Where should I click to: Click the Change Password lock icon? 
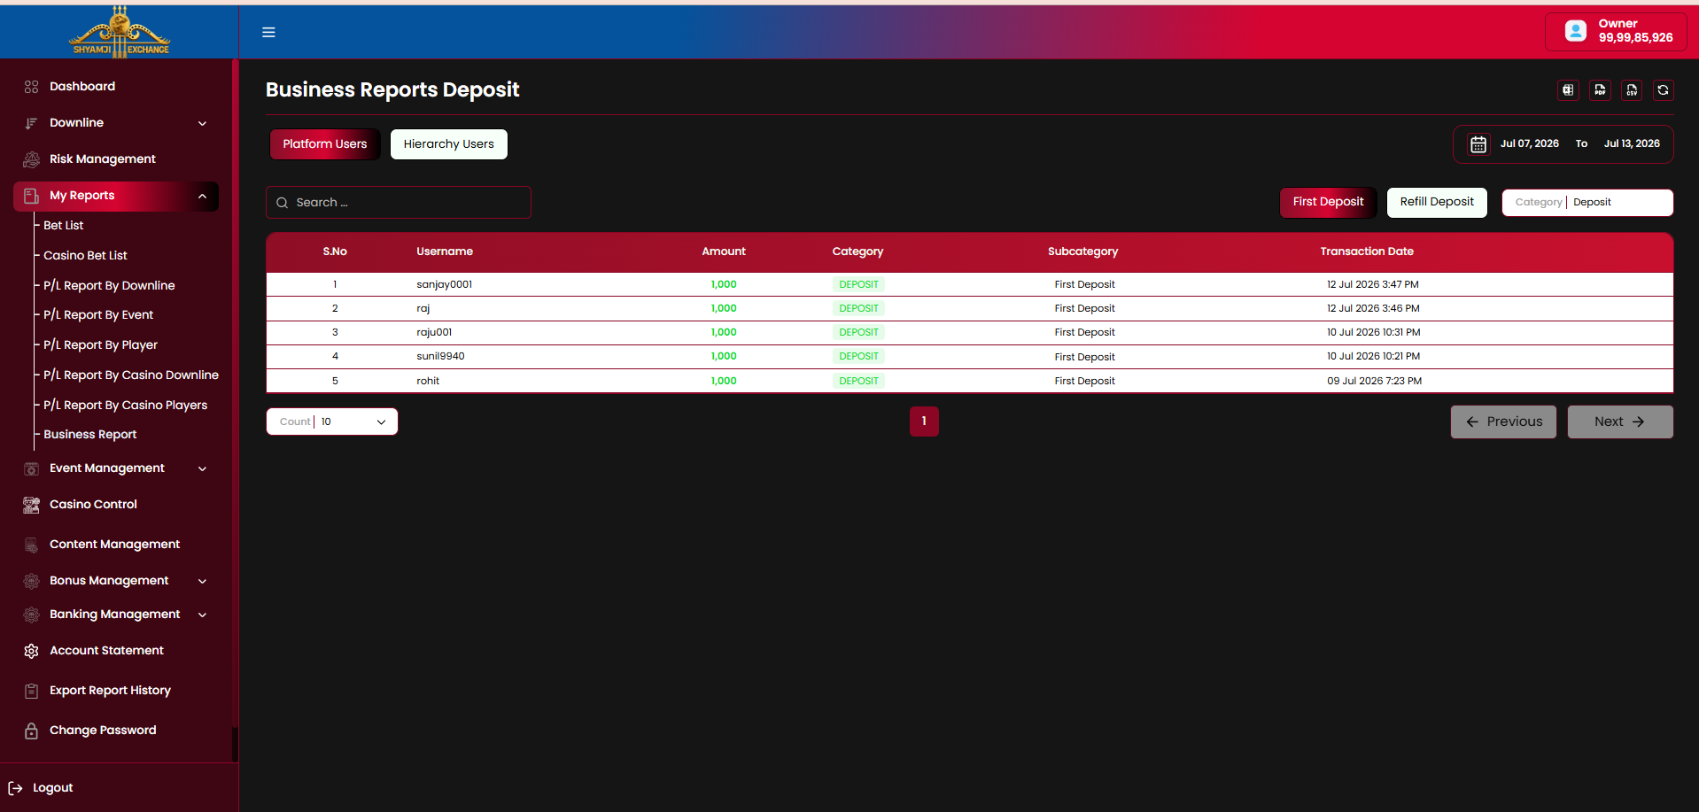(x=32, y=731)
